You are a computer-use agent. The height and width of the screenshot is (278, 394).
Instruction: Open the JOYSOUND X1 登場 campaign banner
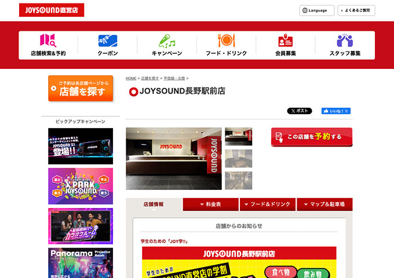coord(81,146)
